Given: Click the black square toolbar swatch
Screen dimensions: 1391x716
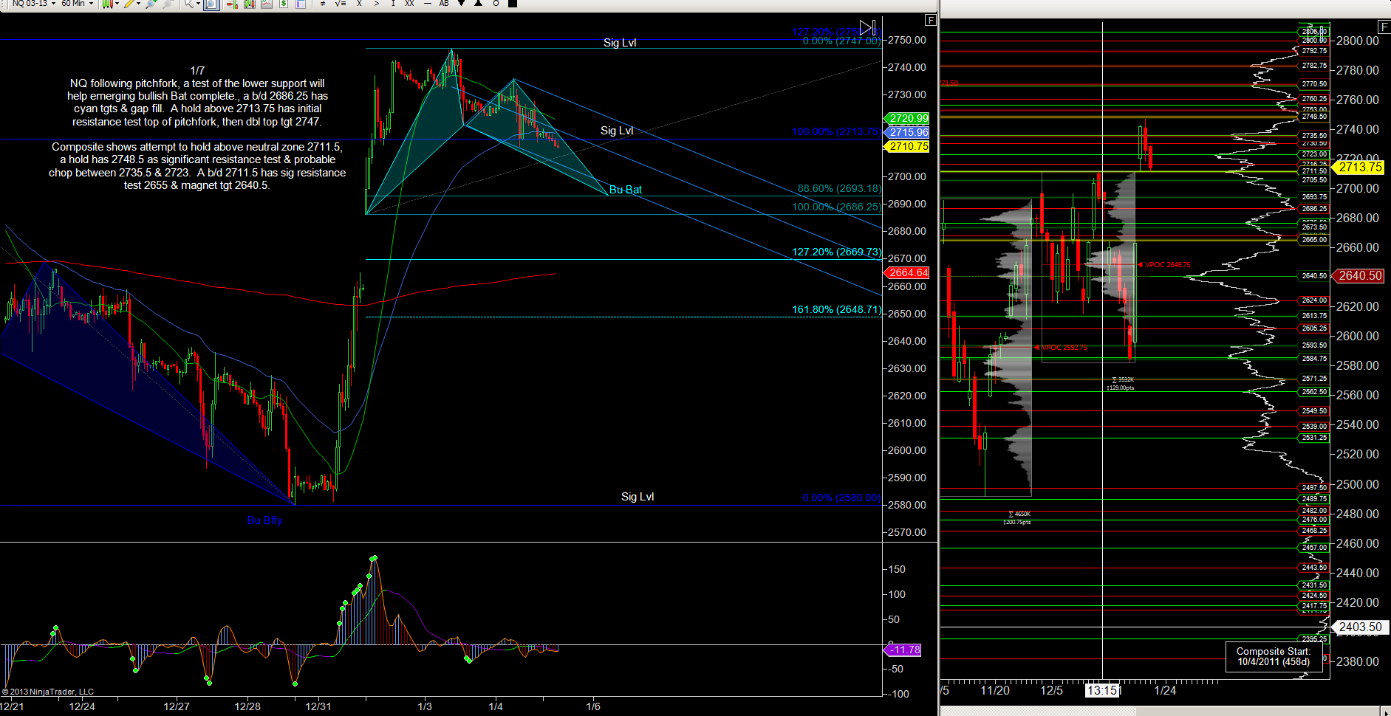Looking at the screenshot, I should 513,4.
